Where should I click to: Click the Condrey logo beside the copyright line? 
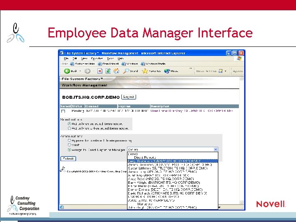tap(63, 169)
